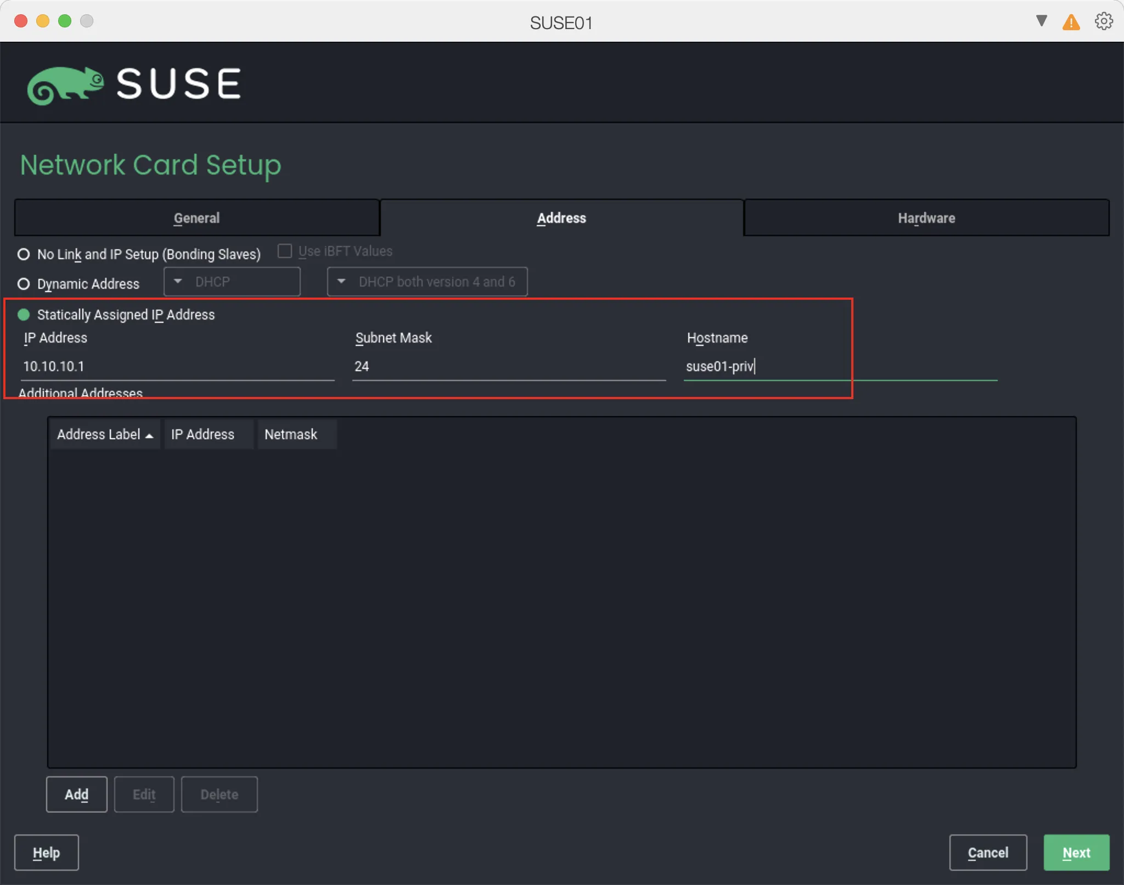Click the arrow on the DHCP version selector
Viewport: 1124px width, 885px height.
340,281
